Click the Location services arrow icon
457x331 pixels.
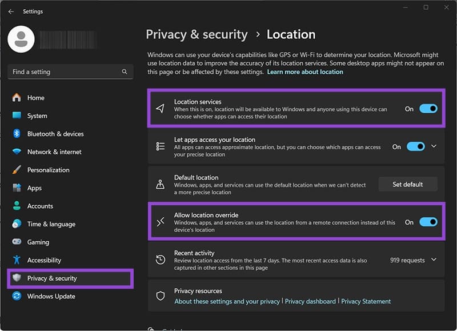click(x=161, y=109)
